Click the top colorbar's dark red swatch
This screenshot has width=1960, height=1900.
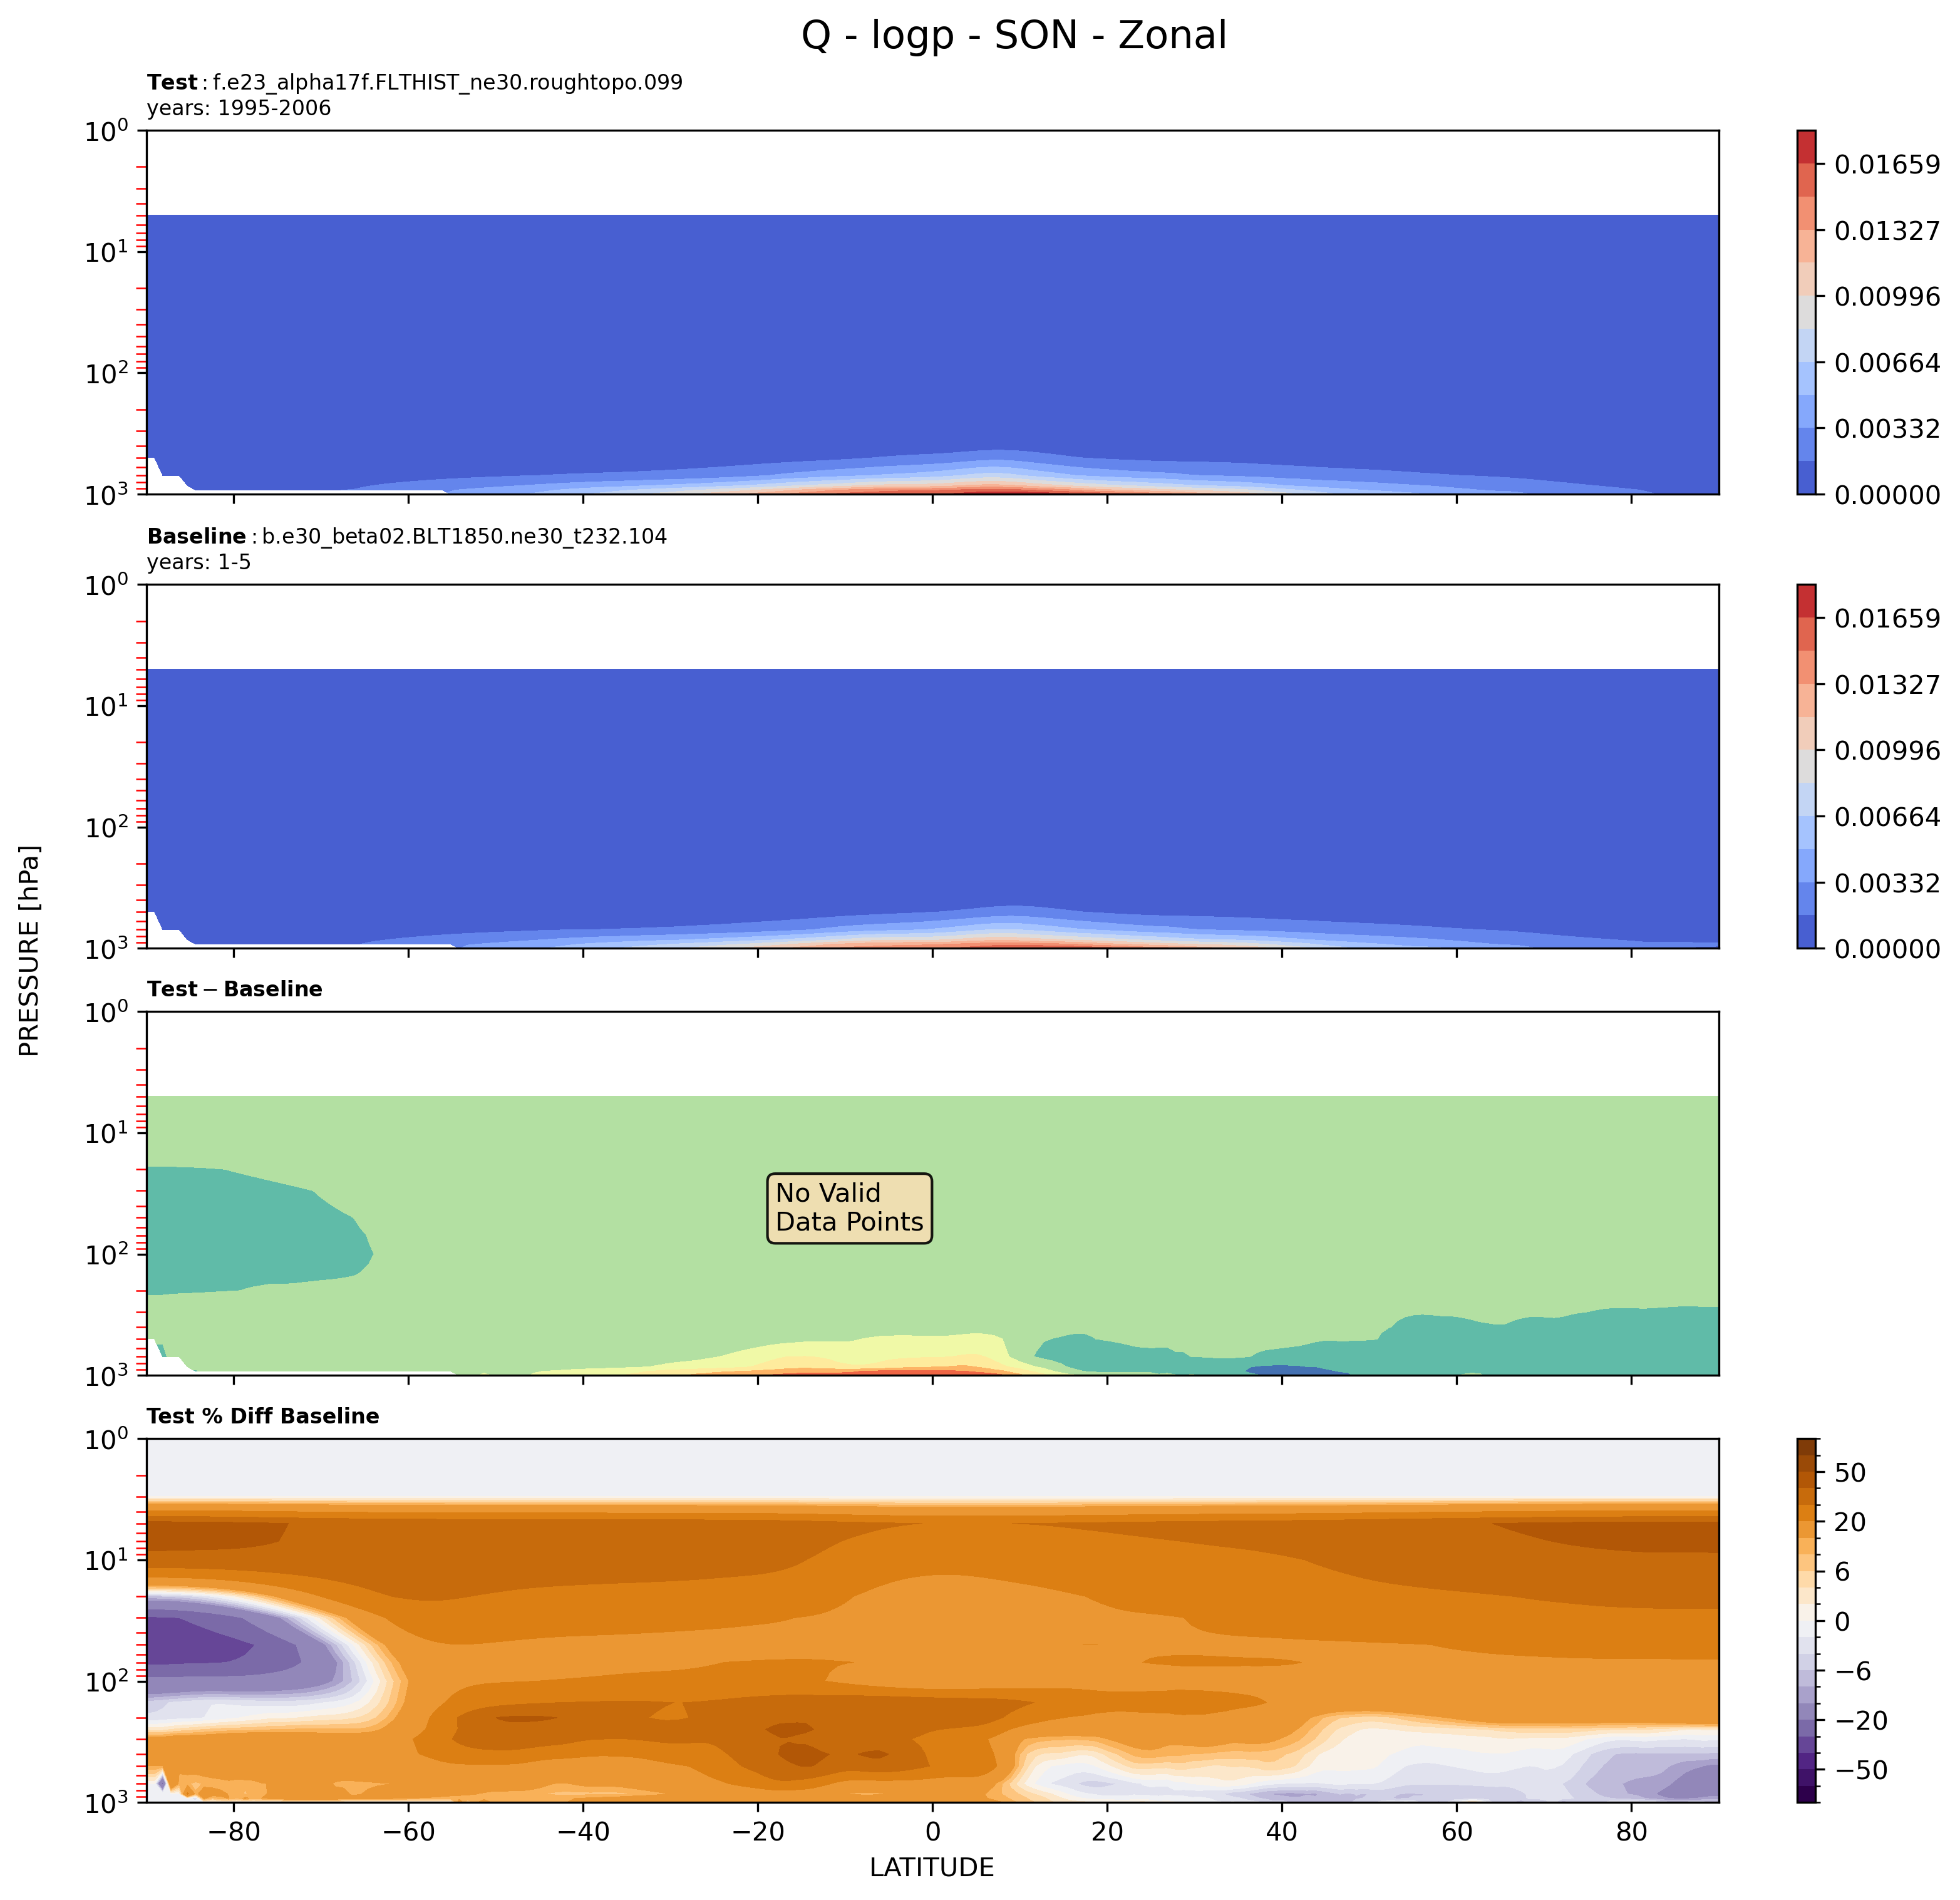coord(1806,146)
